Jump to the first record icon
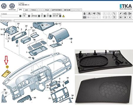This screenshot has width=133, height=106. [120, 17]
